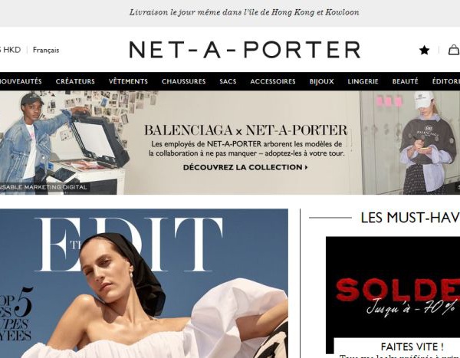Open the Sacs menu
The image size is (460, 358).
tap(228, 81)
